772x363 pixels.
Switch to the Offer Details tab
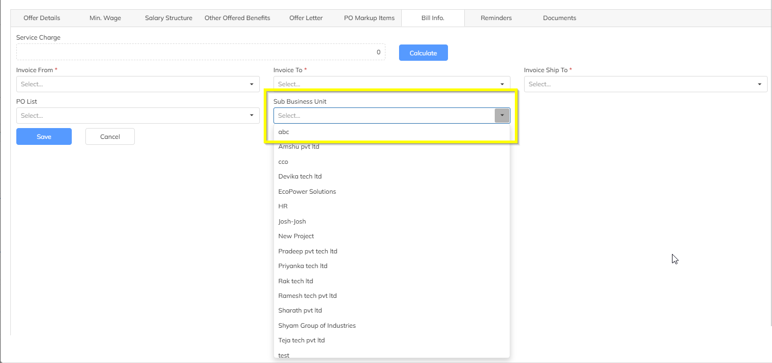coord(42,18)
